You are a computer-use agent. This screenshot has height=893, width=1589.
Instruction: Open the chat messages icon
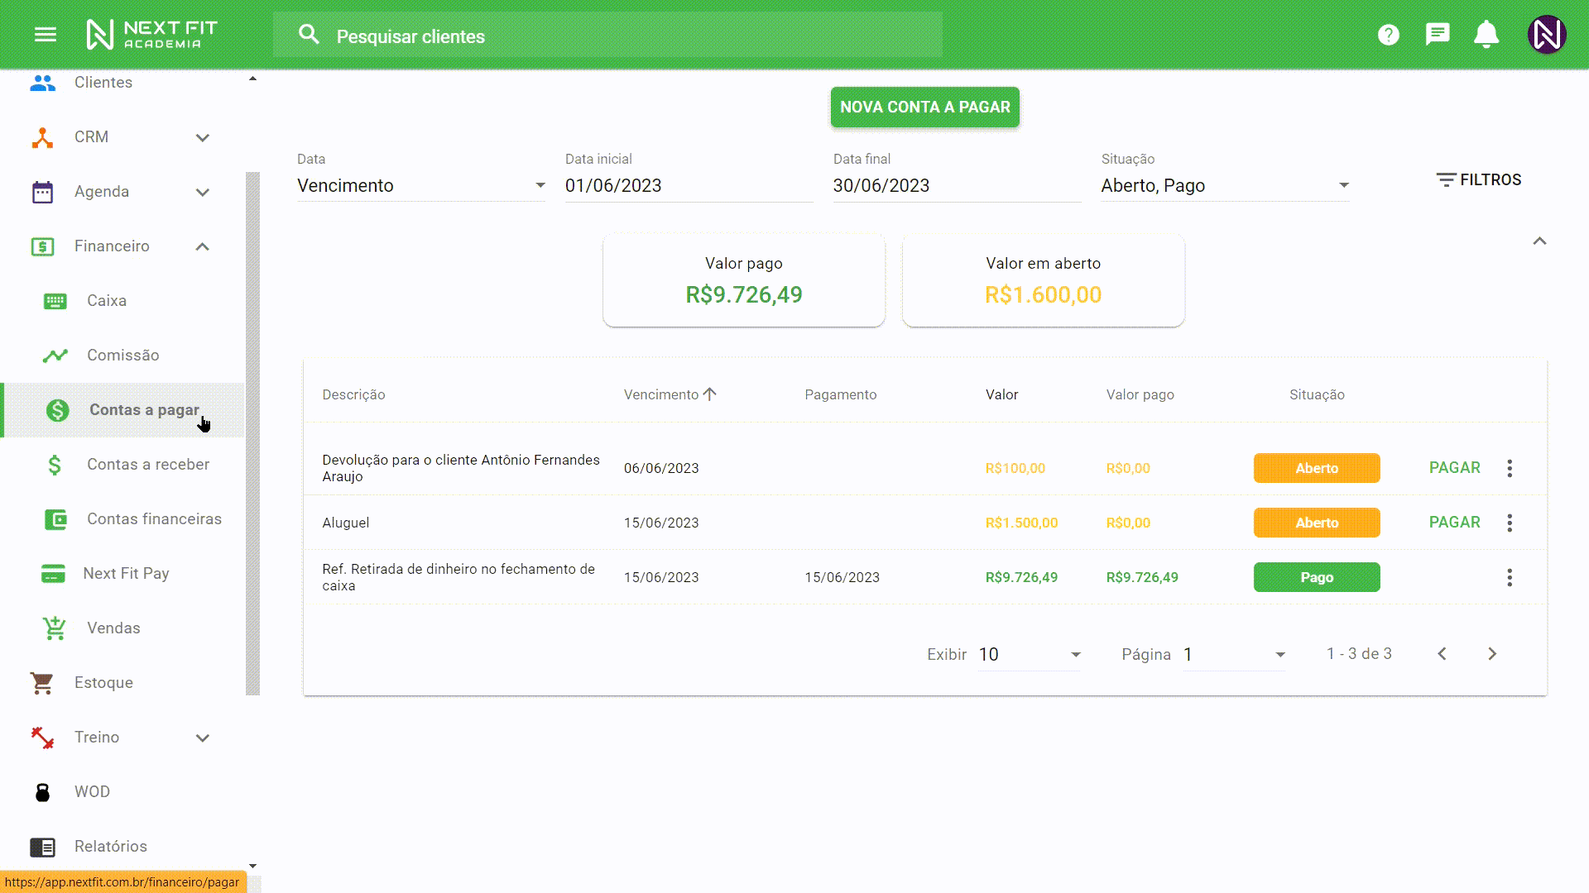point(1437,35)
